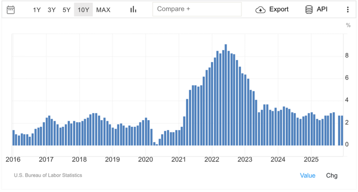Screen dimensions: 358x192
Task: Select the leftmost bar at 2016
Action: coord(14,138)
